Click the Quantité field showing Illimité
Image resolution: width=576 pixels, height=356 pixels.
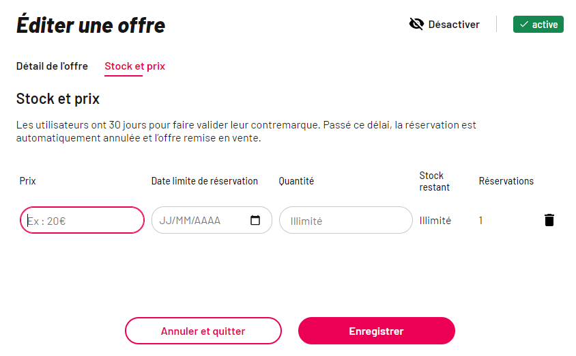[x=346, y=220]
